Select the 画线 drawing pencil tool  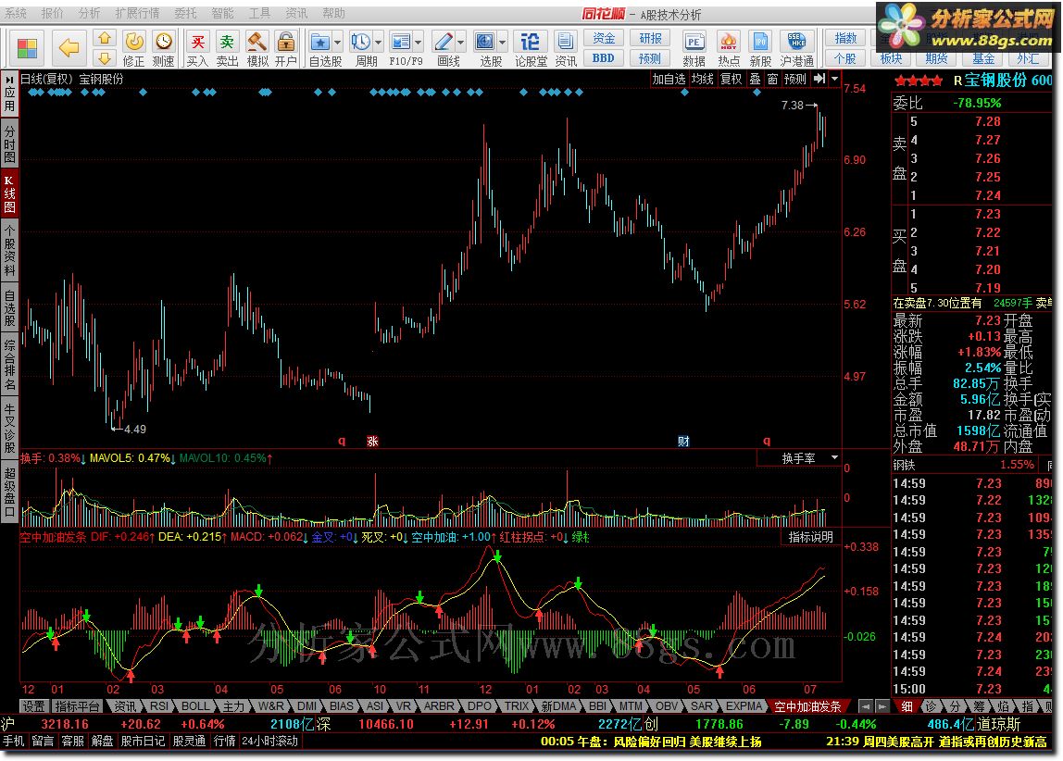(x=444, y=42)
